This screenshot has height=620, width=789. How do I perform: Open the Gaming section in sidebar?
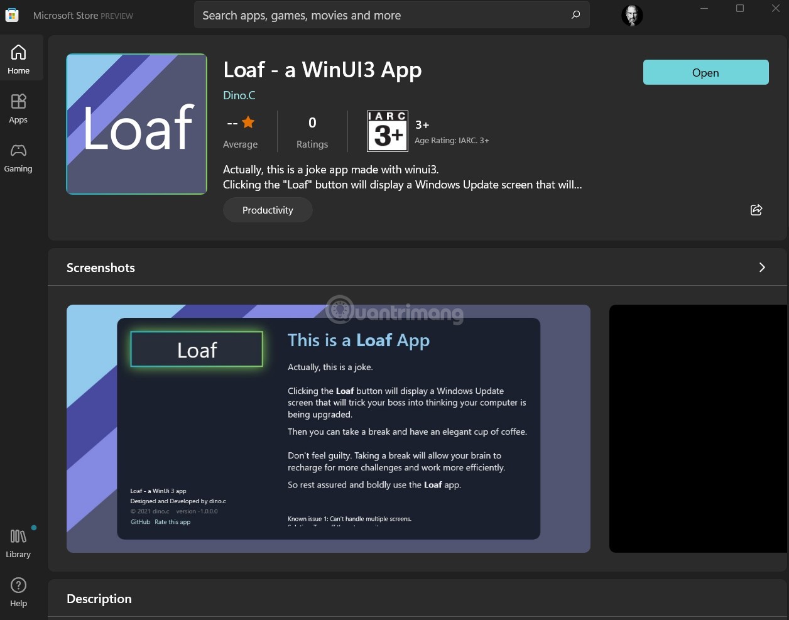(x=18, y=158)
